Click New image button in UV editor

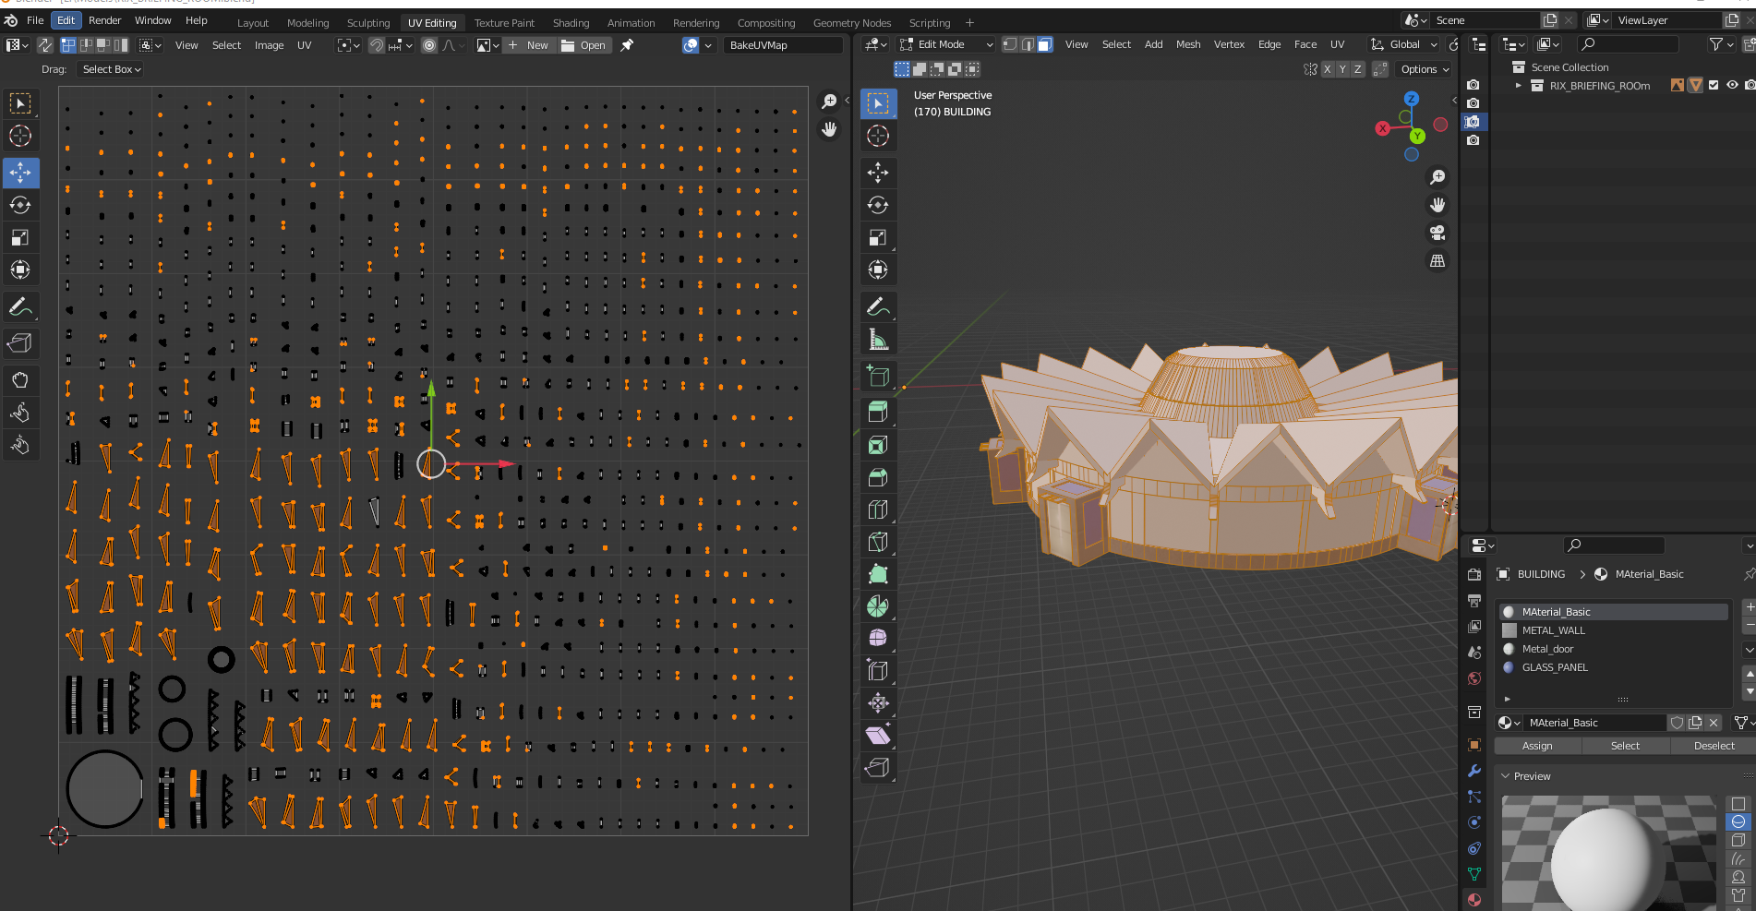529,45
